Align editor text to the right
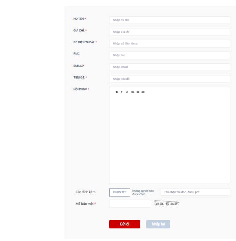 click(143, 92)
